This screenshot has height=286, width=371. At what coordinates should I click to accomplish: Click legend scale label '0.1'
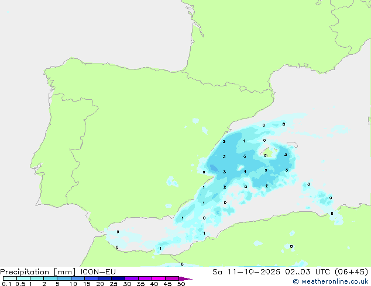tap(6, 284)
